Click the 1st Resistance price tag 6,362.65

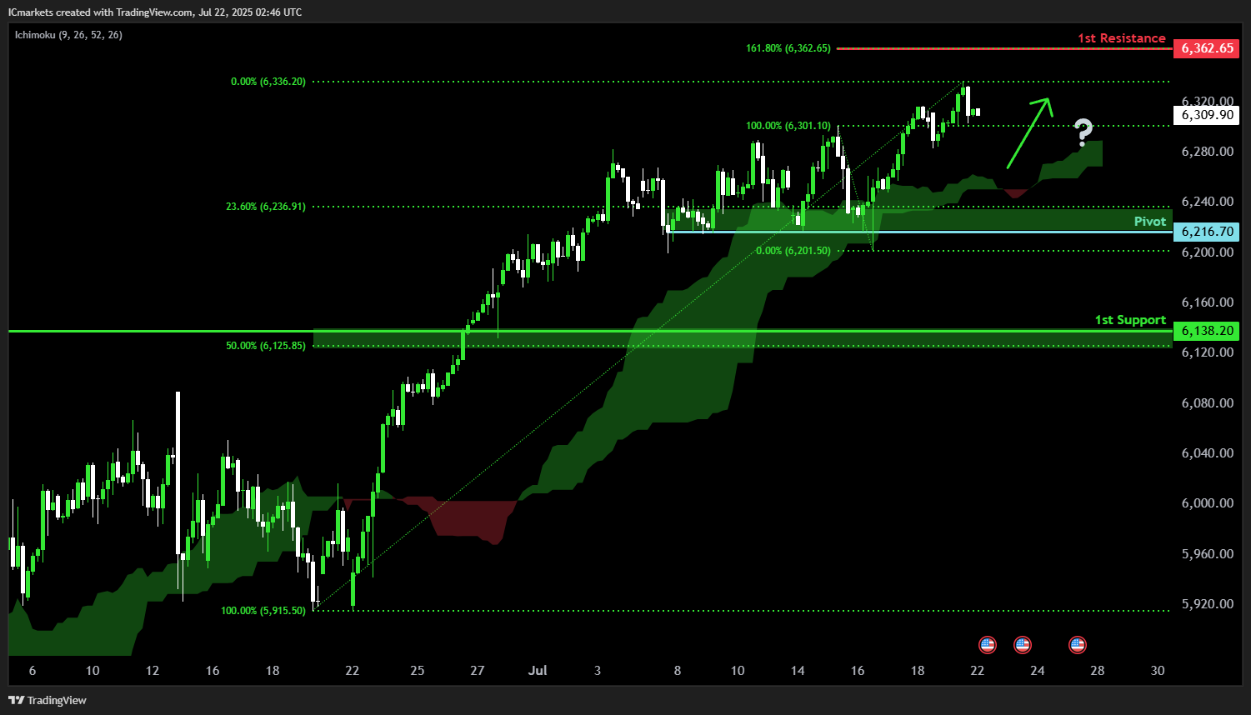coord(1207,48)
